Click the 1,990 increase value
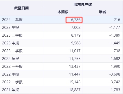Screen dimensions: 123x94 click(x=115, y=66)
